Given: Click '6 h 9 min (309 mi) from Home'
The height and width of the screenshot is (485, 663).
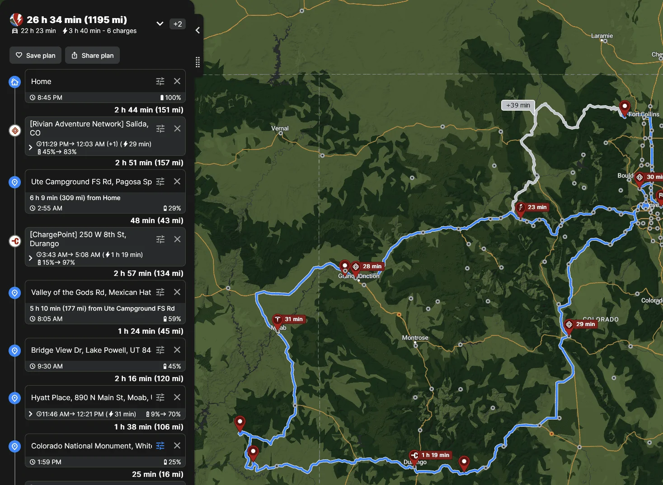Looking at the screenshot, I should [x=75, y=198].
